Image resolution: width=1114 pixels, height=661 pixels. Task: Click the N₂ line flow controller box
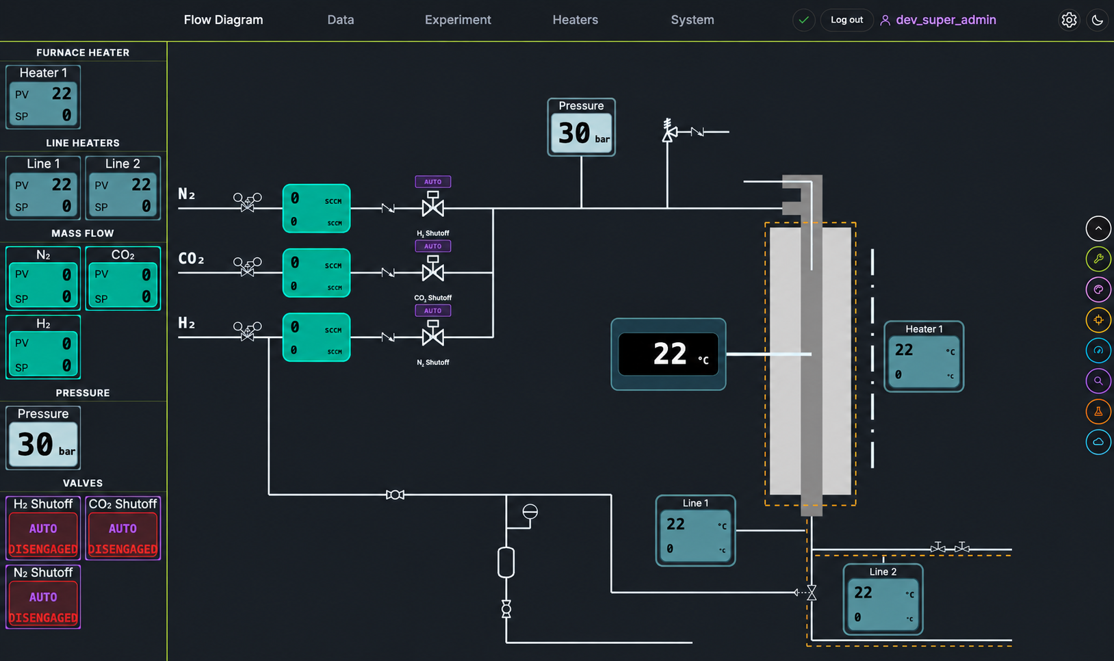coord(316,208)
